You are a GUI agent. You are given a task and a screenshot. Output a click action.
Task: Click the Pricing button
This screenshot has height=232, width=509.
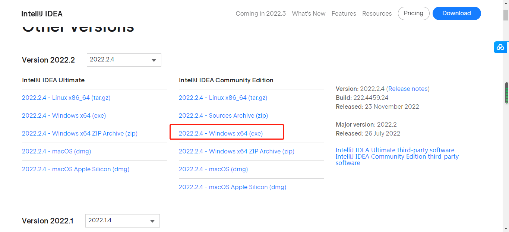(x=414, y=13)
